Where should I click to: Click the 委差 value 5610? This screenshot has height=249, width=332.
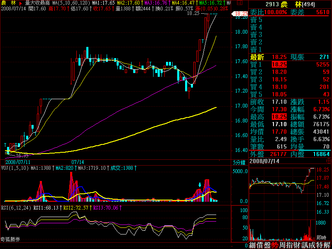click(323, 12)
